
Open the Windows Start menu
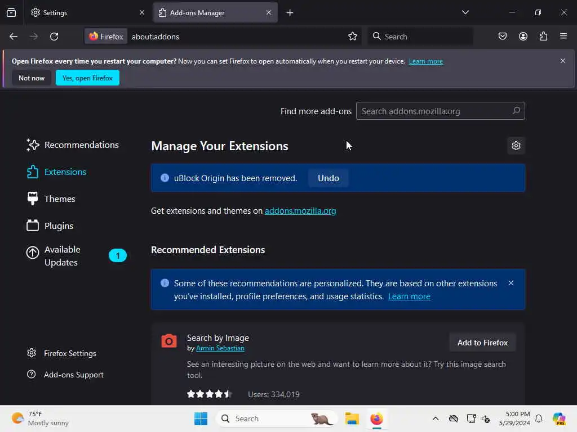[x=201, y=418]
